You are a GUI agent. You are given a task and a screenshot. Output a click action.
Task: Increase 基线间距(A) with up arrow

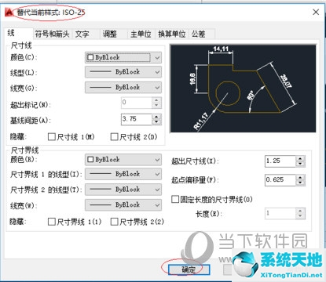(x=156, y=117)
